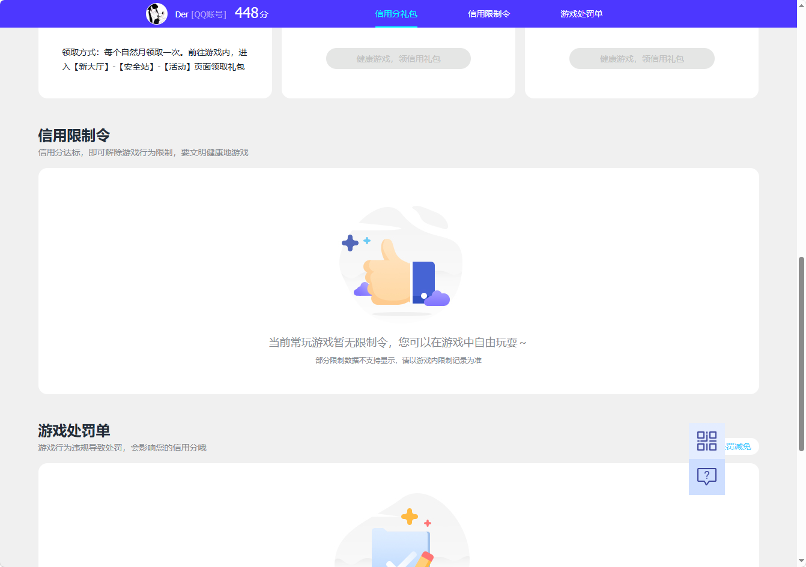Open the help question bubble icon
The width and height of the screenshot is (806, 567).
(x=707, y=477)
